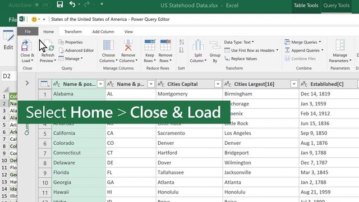Image resolution: width=359 pixels, height=202 pixels.
Task: Select the Table Tools tab in Excel
Action: click(x=306, y=6)
